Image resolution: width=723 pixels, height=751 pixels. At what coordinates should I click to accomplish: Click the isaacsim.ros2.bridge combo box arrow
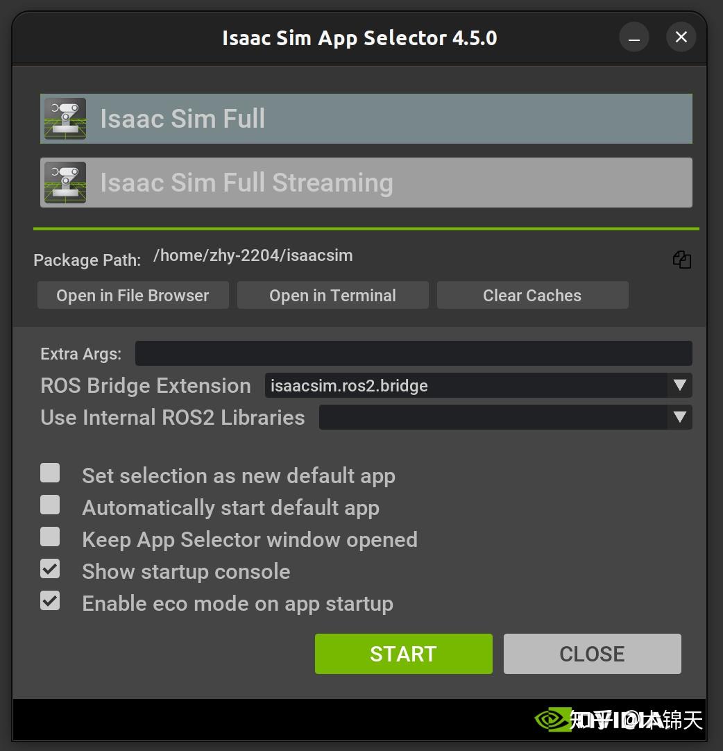pos(679,385)
